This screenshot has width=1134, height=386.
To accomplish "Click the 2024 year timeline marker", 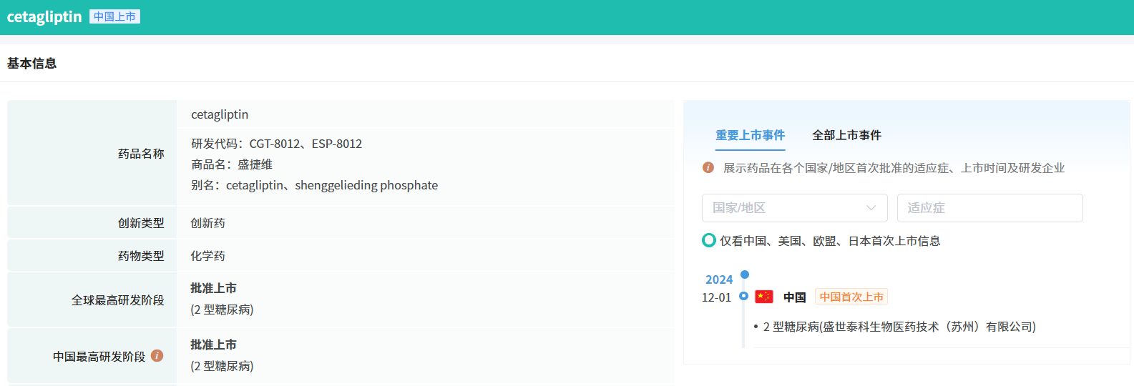I will (745, 274).
